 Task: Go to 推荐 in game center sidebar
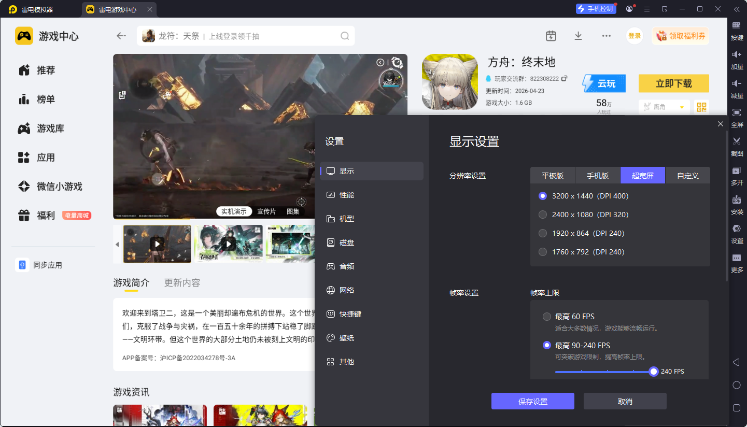(x=37, y=70)
